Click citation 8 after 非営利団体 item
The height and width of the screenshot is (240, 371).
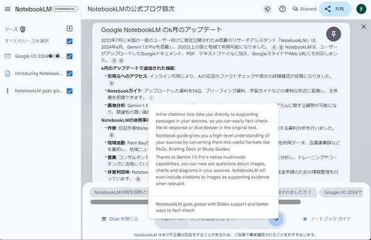point(138,179)
